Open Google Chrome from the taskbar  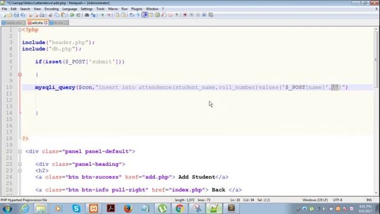point(179,209)
